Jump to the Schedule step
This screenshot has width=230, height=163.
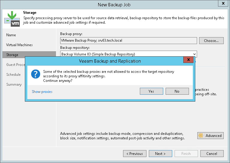point(13,75)
